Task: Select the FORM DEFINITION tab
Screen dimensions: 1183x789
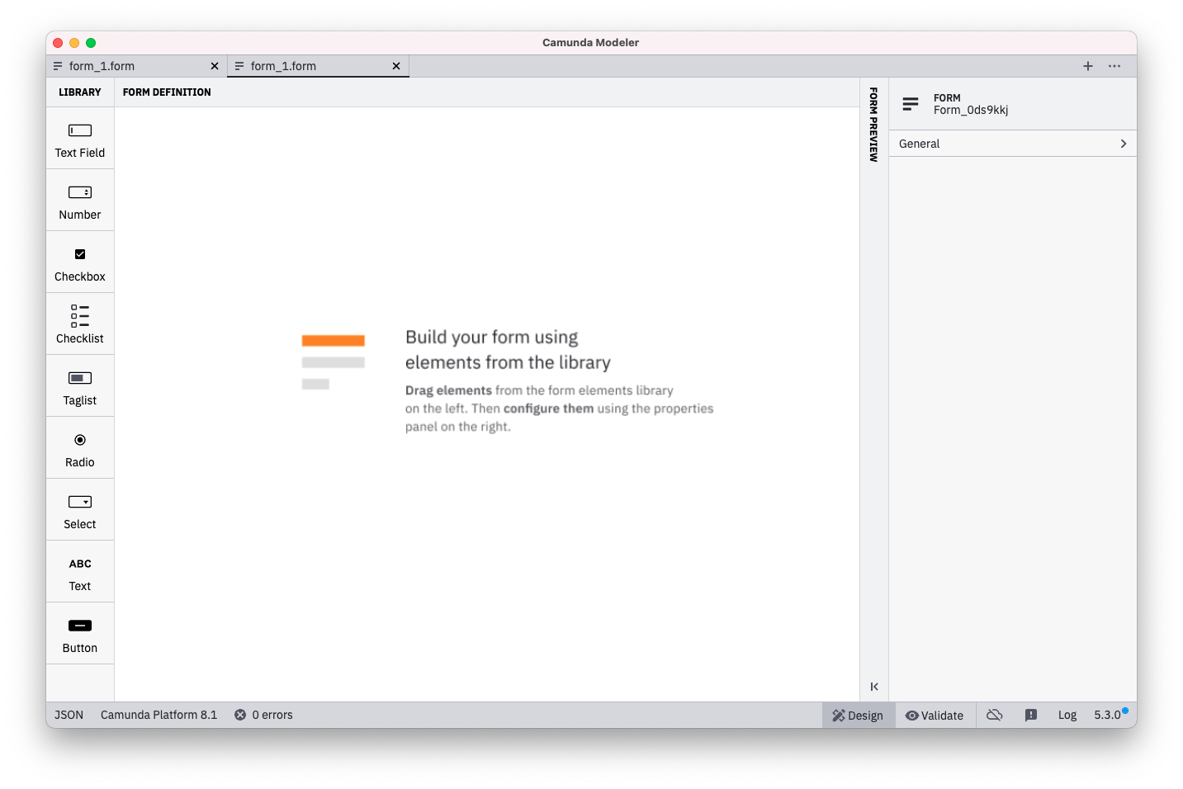Action: click(166, 92)
